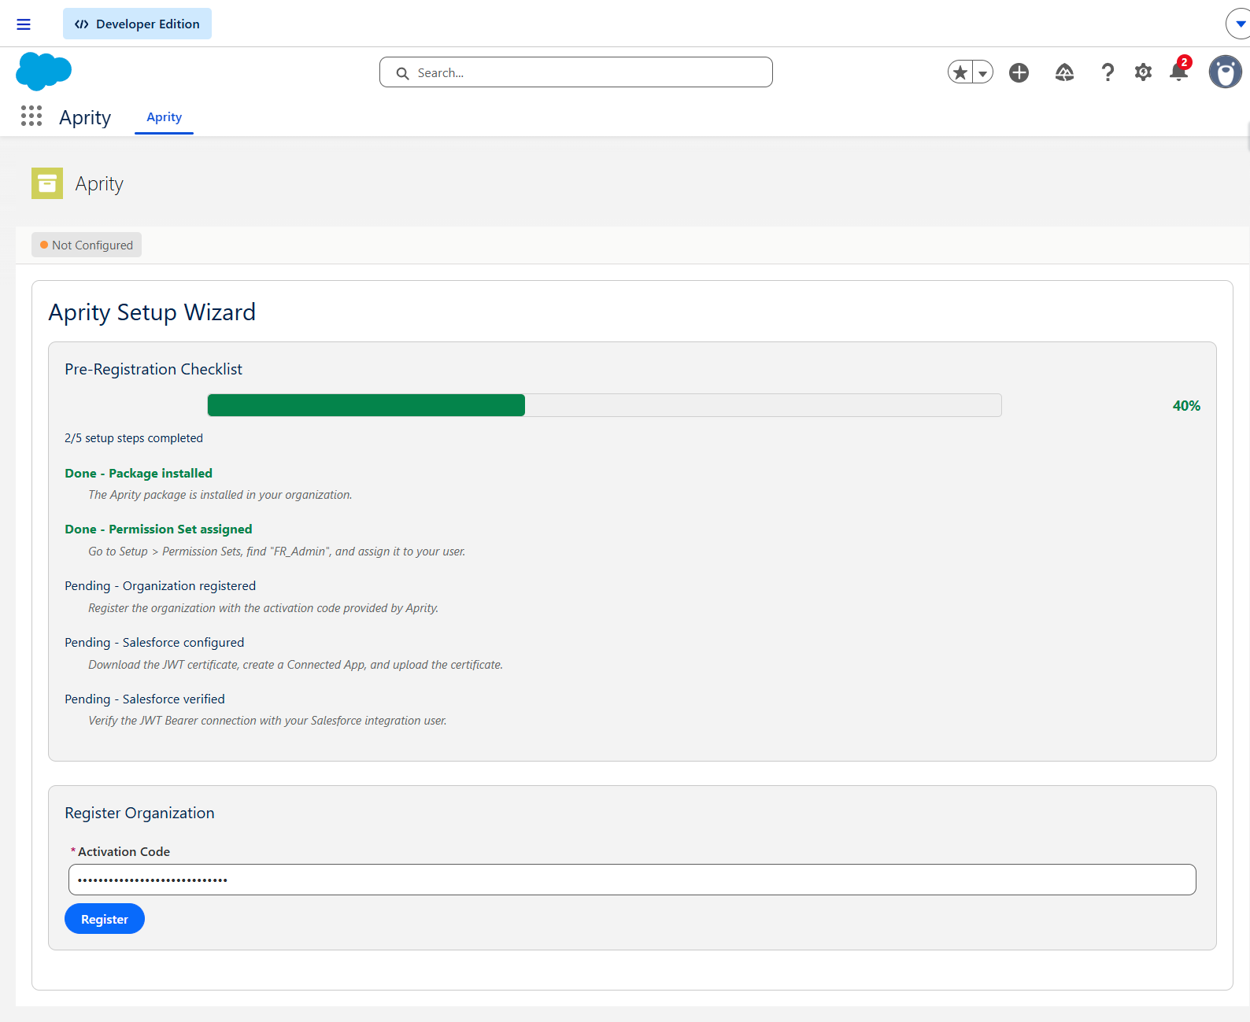Click the package installed description text
This screenshot has width=1250, height=1022.
tap(220, 495)
